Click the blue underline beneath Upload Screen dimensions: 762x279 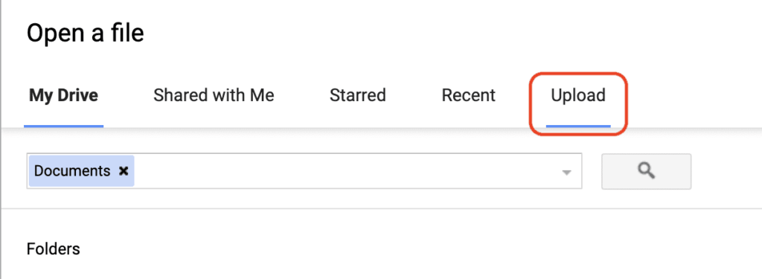point(577,126)
